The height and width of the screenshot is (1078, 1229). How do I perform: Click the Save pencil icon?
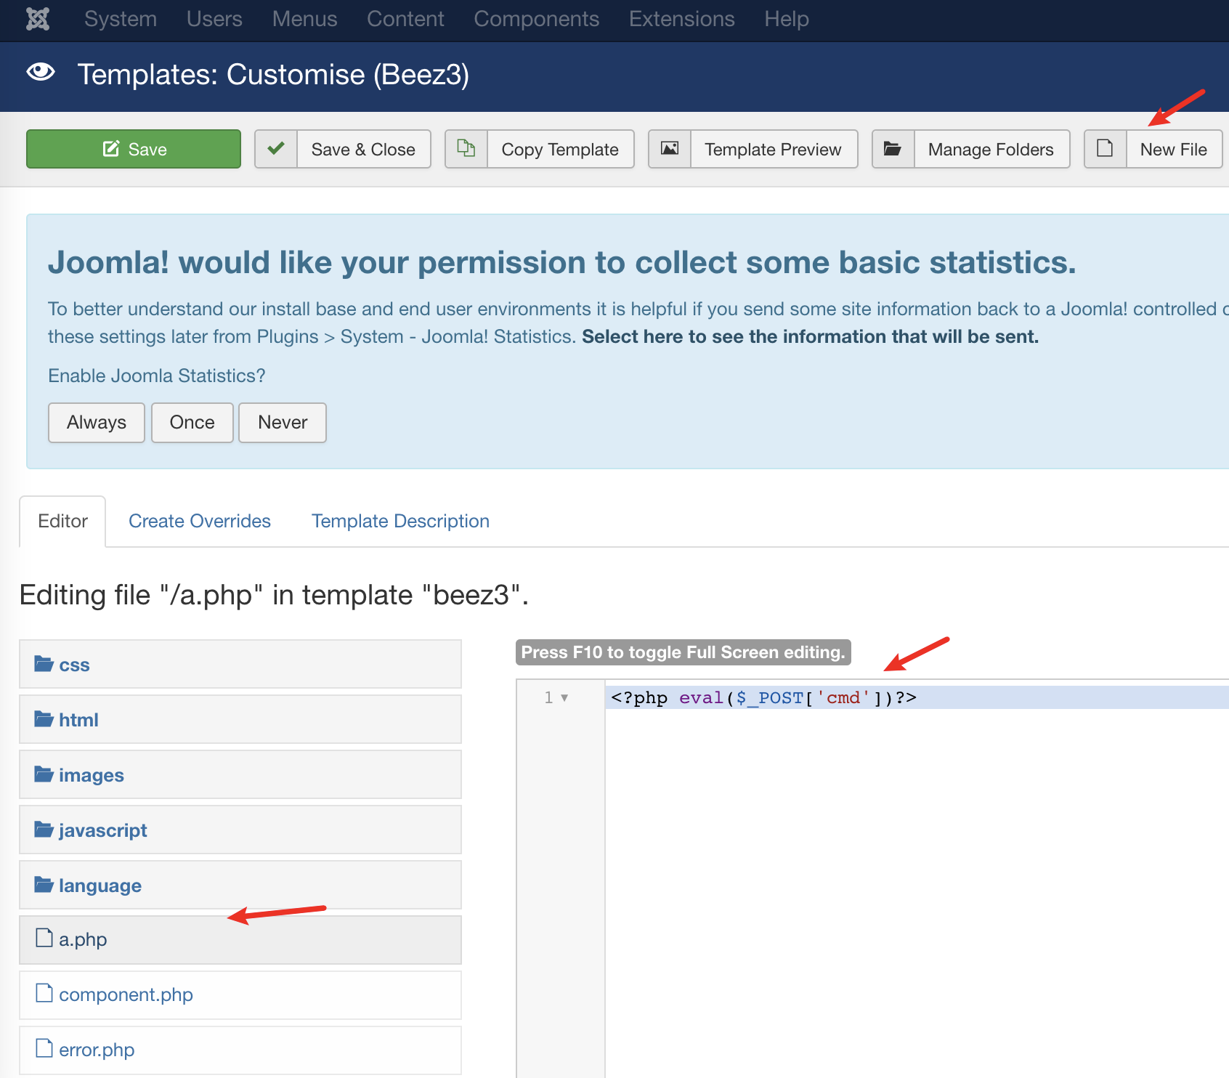tap(111, 149)
